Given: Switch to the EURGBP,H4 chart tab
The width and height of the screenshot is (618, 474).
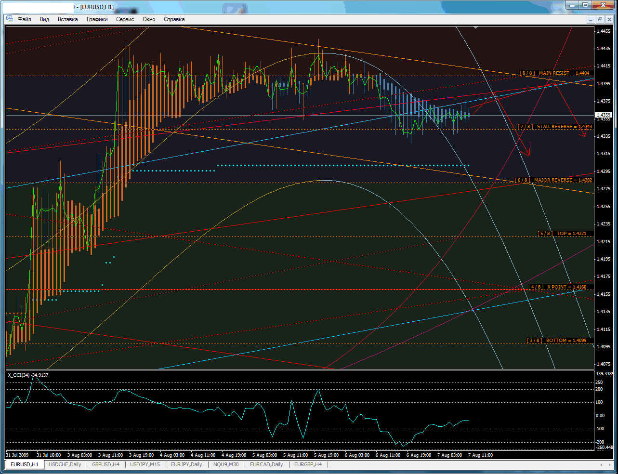Looking at the screenshot, I should (308, 464).
